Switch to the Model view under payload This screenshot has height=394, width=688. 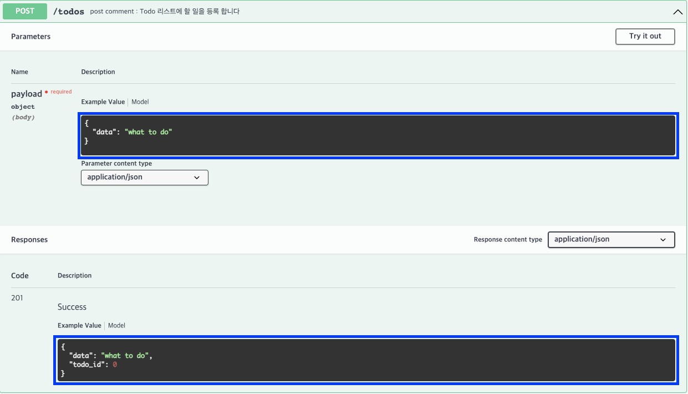point(140,102)
